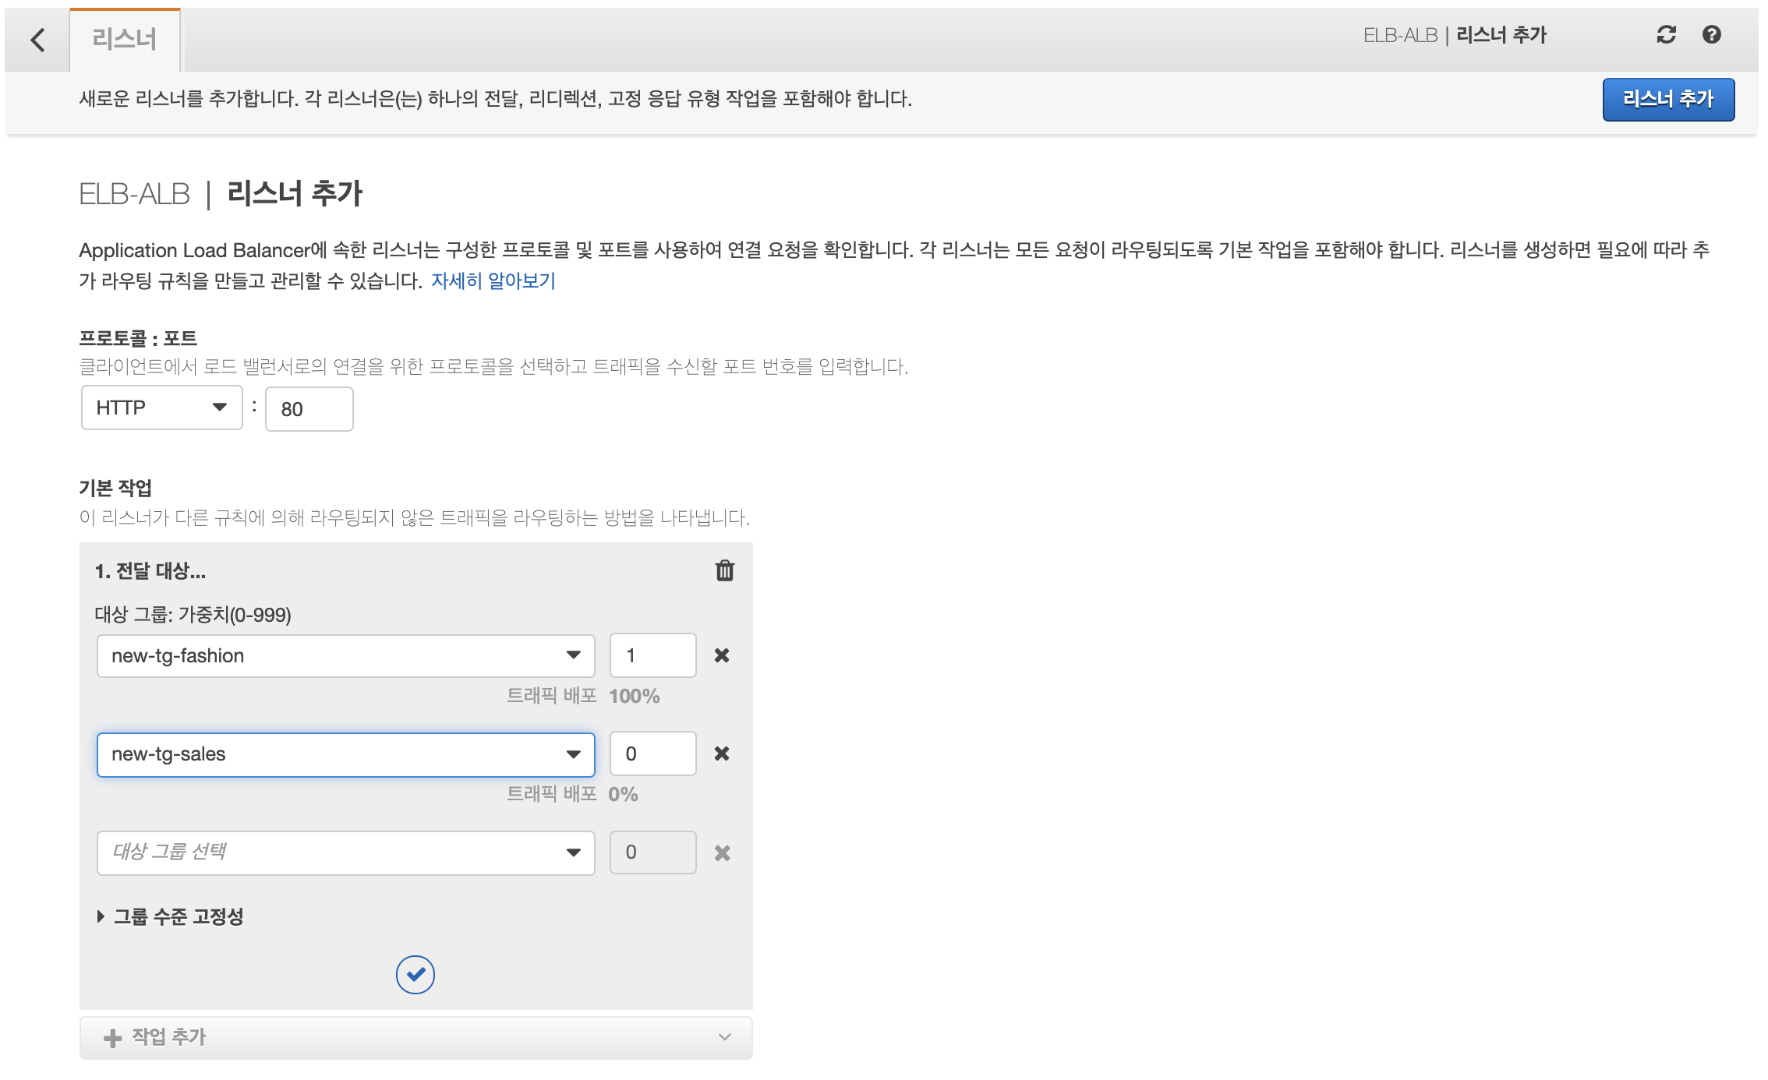Confirm action with blue checkmark icon
Image resolution: width=1768 pixels, height=1080 pixels.
tap(415, 974)
